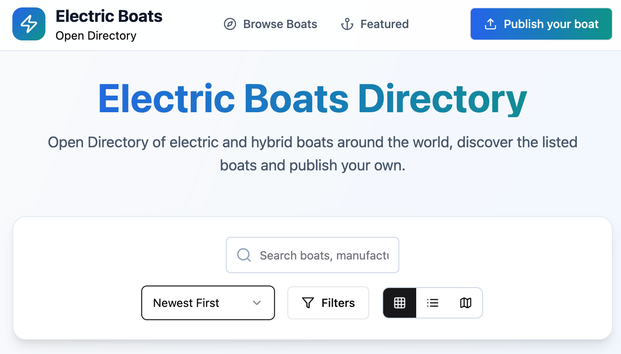Screen dimensions: 621x354
Task: Expand the Filters panel
Action: 328,303
